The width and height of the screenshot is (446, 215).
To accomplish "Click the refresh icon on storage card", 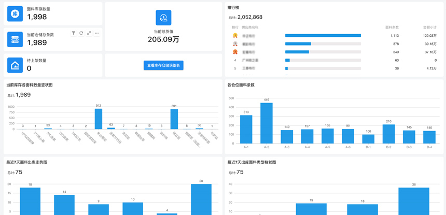I will click(81, 33).
